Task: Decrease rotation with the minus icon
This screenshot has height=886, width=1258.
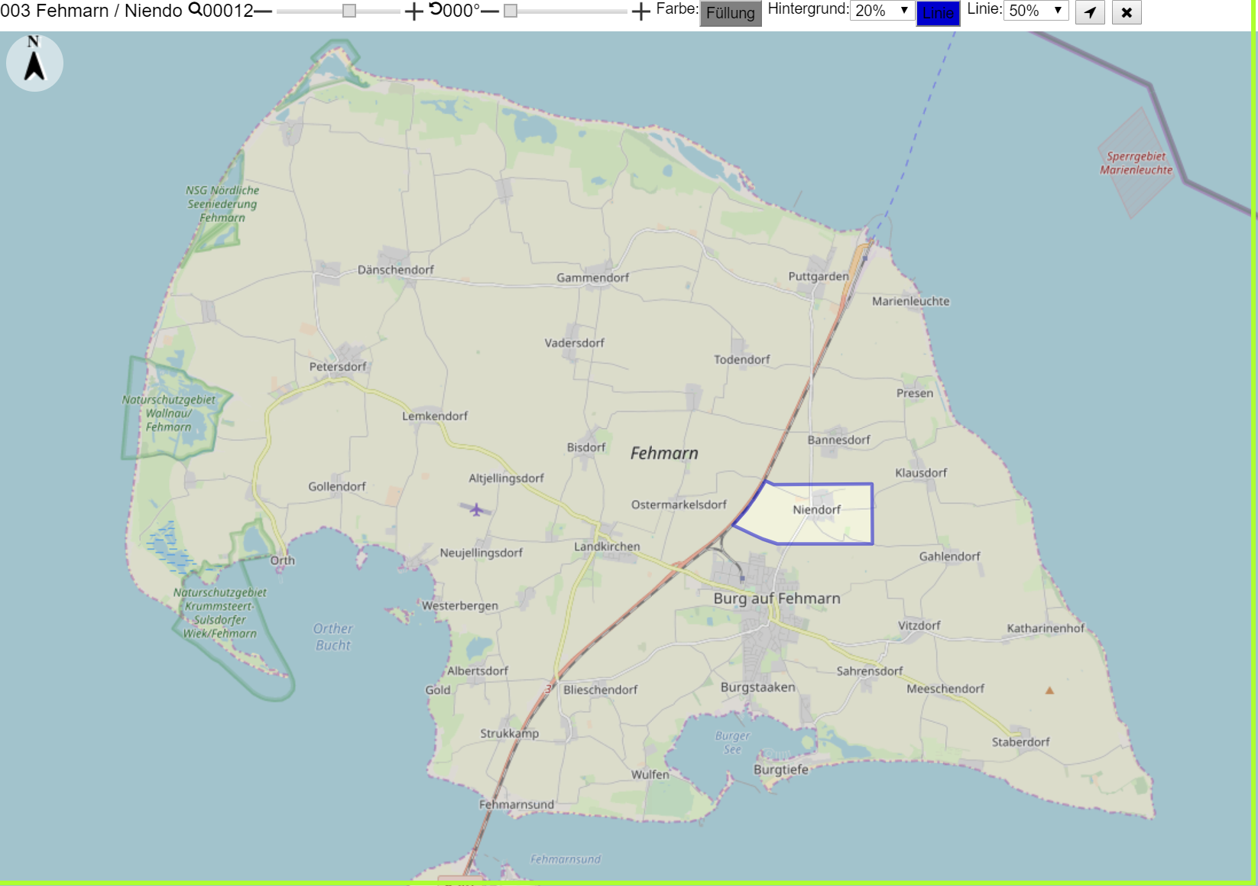Action: pos(490,11)
